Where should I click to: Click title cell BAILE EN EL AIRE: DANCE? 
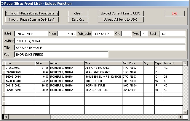coord(103,77)
